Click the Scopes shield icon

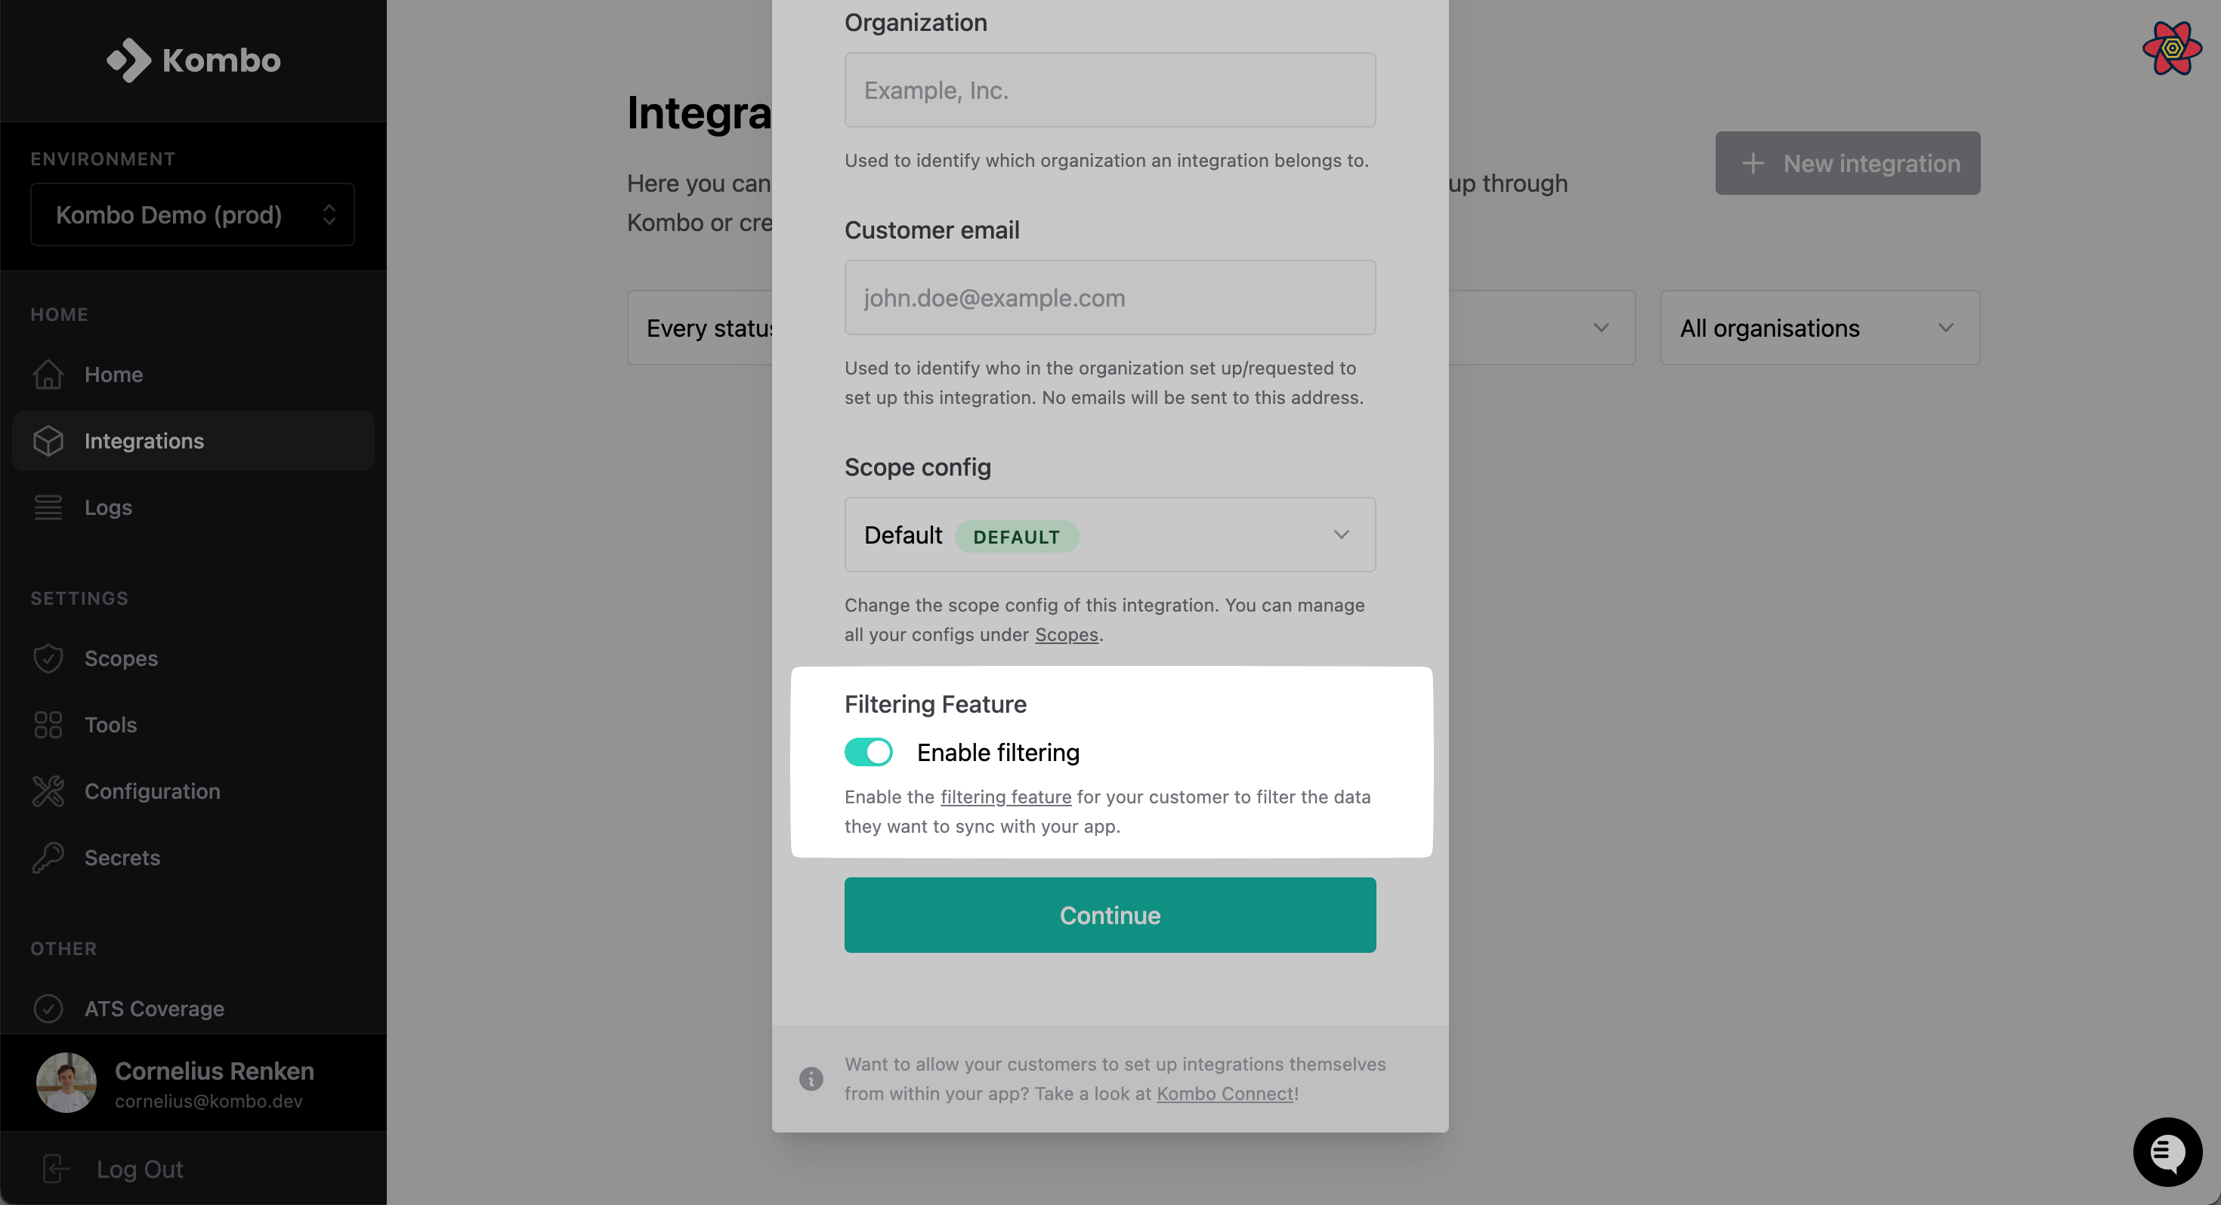point(48,658)
